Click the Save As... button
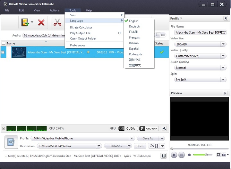 click(x=148, y=138)
